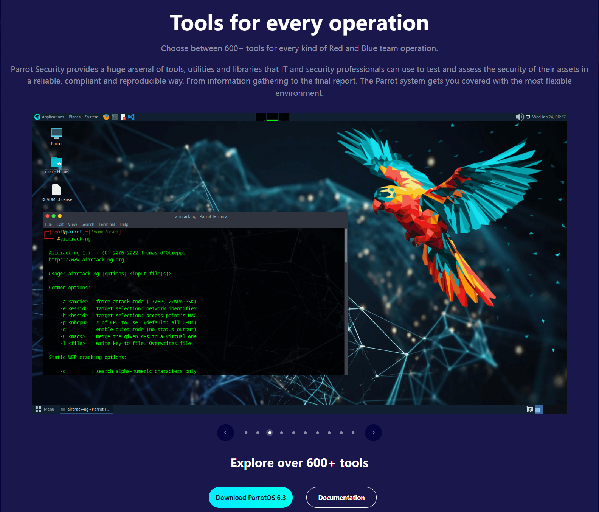The width and height of the screenshot is (599, 512).
Task: Open the Places menu in Parrot panel
Action: (x=74, y=117)
